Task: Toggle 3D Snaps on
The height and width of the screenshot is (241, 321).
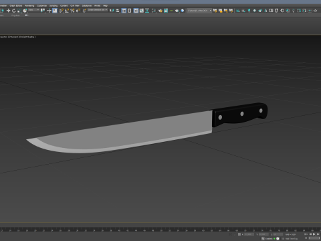Action: click(61, 11)
